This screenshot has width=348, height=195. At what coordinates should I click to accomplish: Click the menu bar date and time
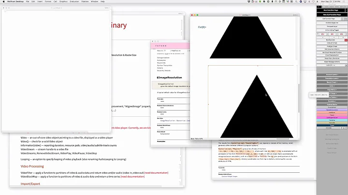tap(331, 1)
